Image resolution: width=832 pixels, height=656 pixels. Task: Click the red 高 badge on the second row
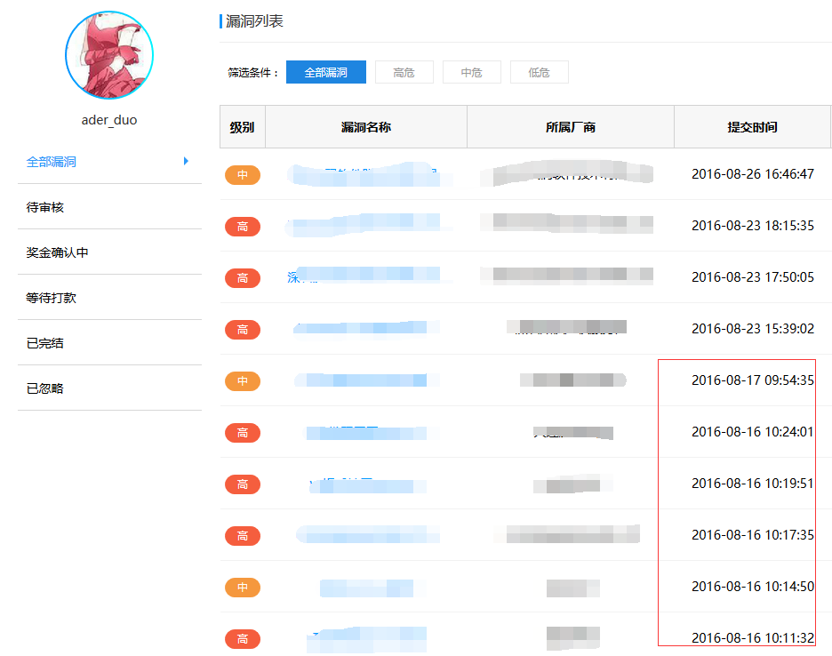coord(242,227)
